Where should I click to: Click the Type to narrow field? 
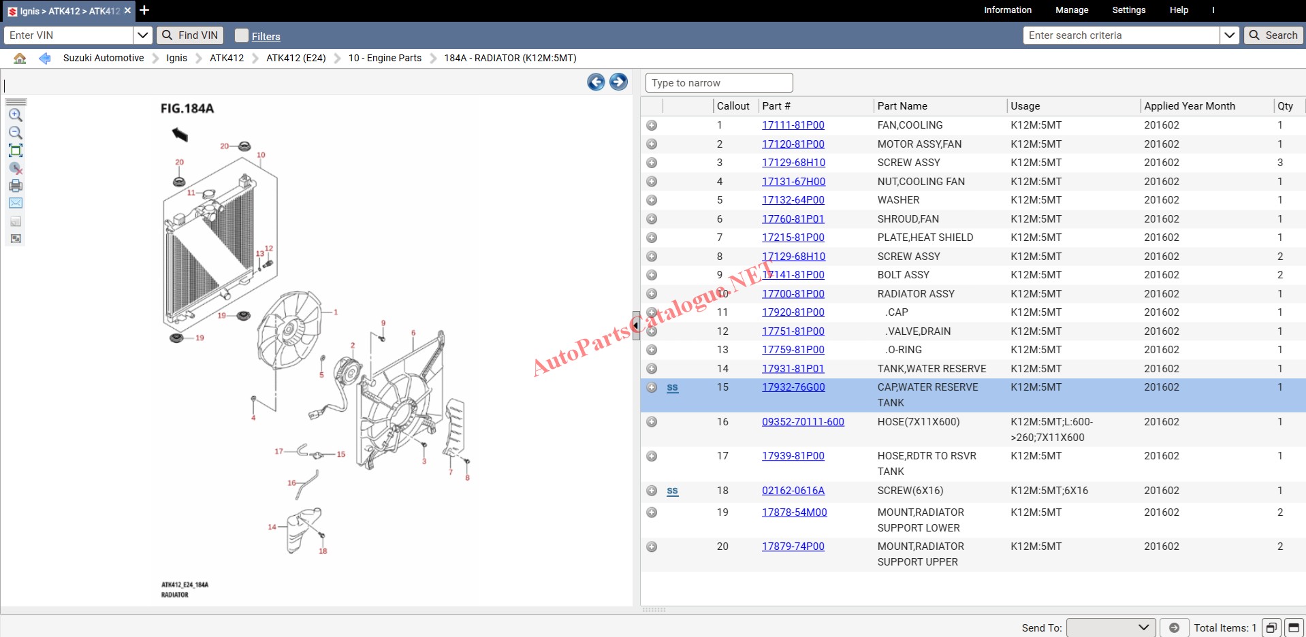point(718,83)
